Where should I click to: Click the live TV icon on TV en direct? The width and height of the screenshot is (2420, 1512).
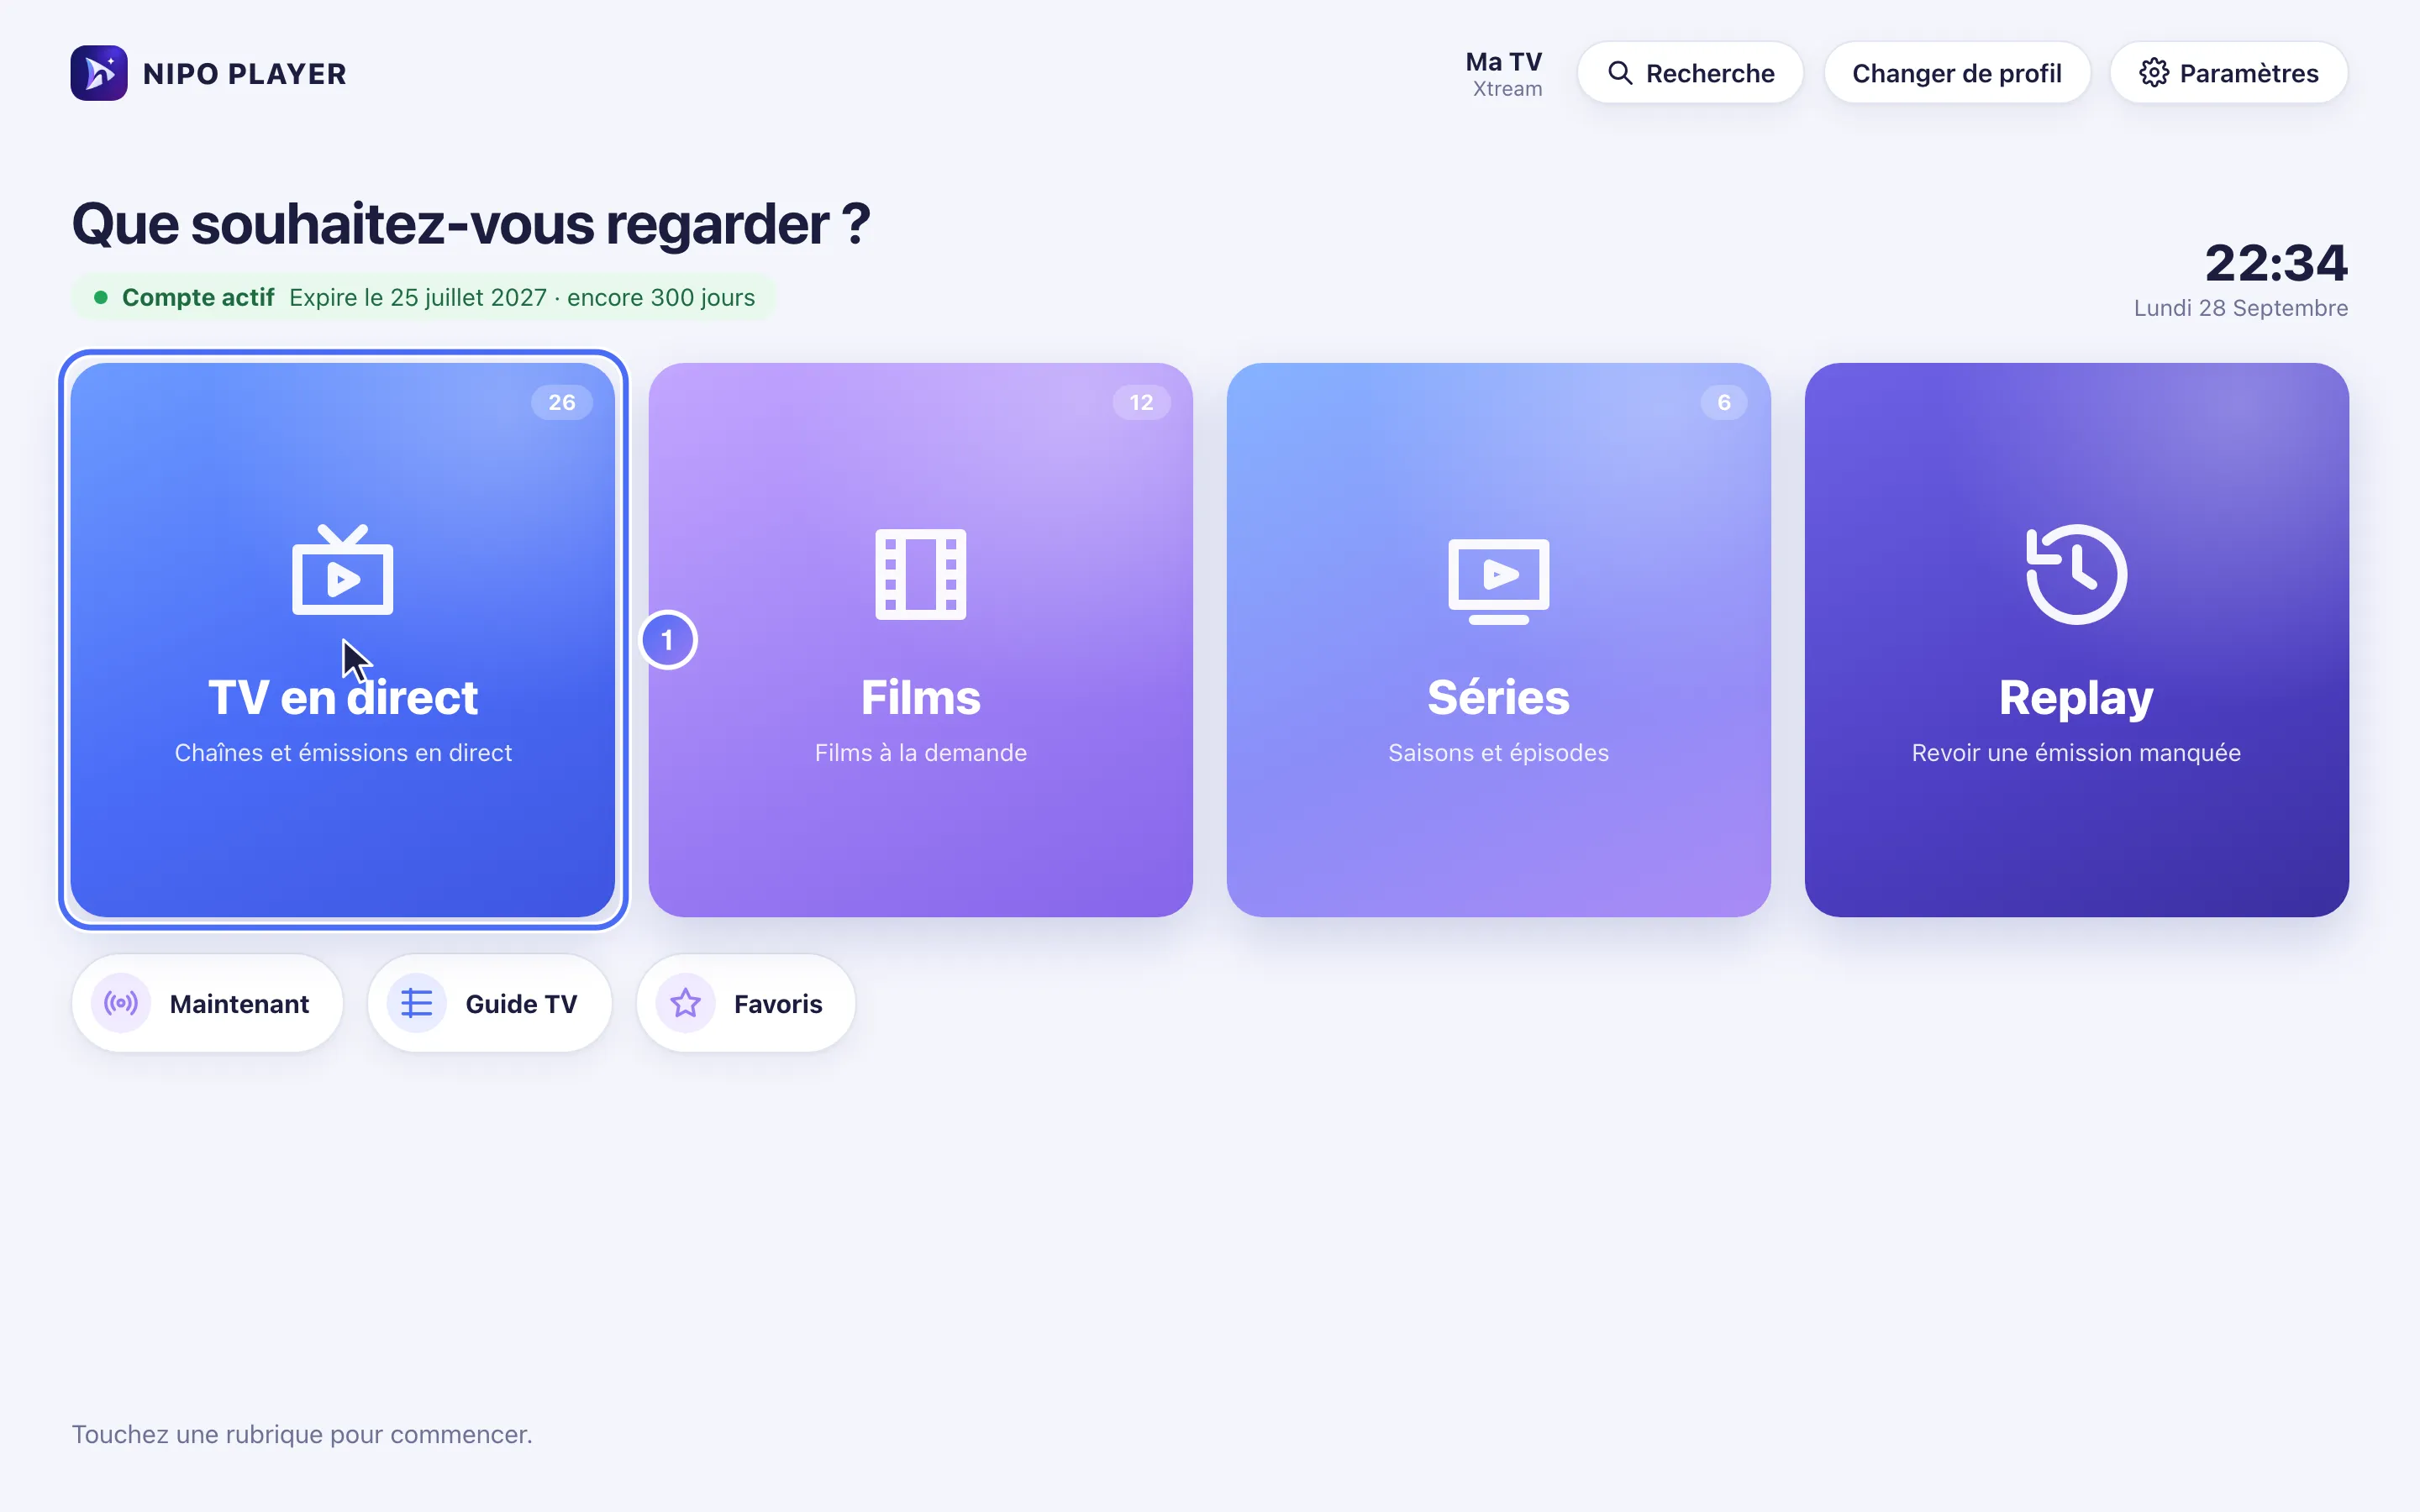(x=343, y=569)
